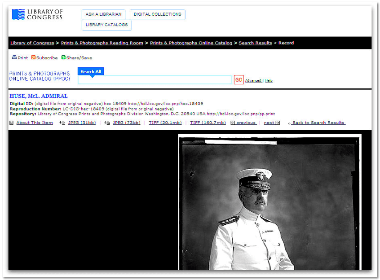
Task: Click the Subscribe link
Action: pyautogui.click(x=47, y=58)
